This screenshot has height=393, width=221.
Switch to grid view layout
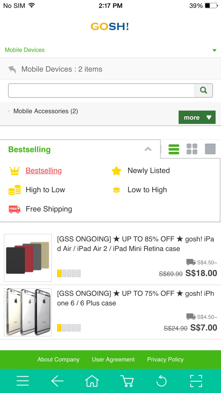[192, 149]
